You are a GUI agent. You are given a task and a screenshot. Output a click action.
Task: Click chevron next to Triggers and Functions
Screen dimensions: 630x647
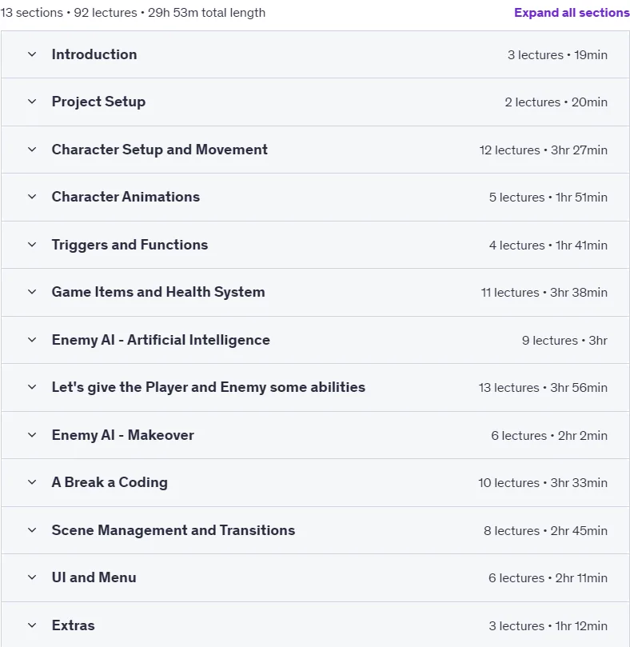point(32,245)
